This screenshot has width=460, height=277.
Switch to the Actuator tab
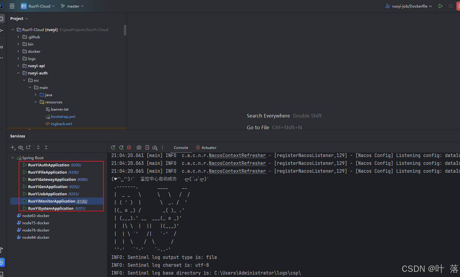(206, 147)
